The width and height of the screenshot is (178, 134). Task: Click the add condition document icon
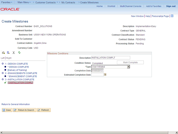coord(8,52)
